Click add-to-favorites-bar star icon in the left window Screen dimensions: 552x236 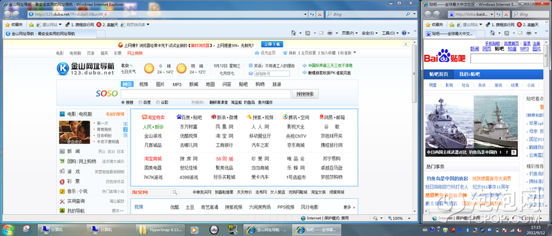pos(31,25)
